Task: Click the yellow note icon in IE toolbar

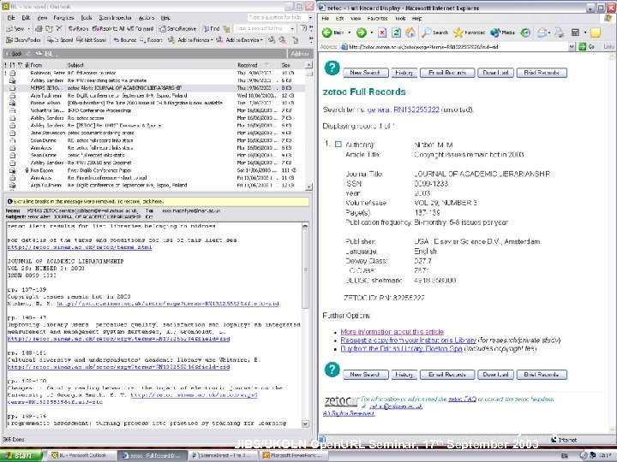Action: 596,33
